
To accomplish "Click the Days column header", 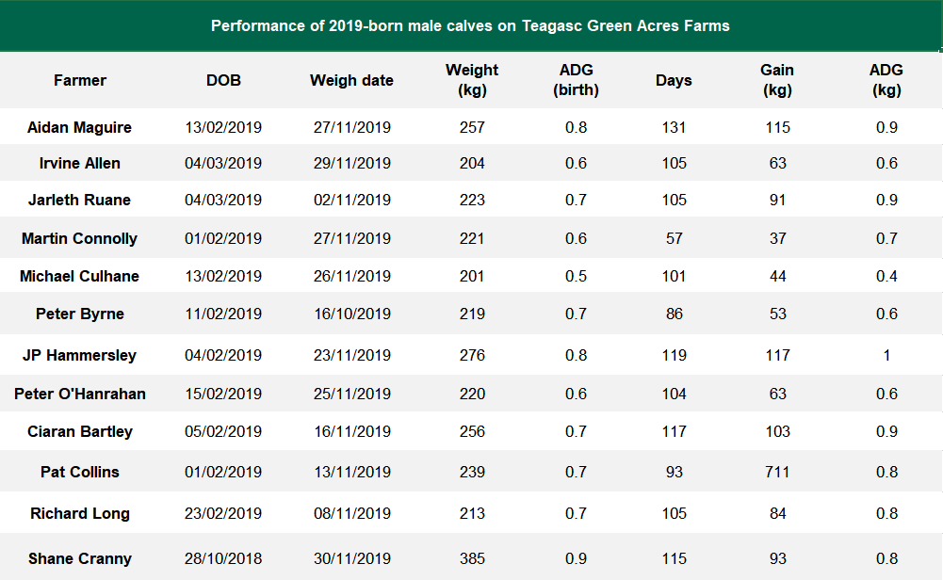I will click(674, 81).
